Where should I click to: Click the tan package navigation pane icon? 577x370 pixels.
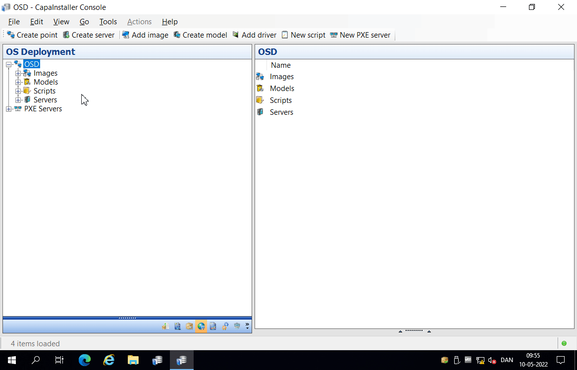(x=189, y=326)
